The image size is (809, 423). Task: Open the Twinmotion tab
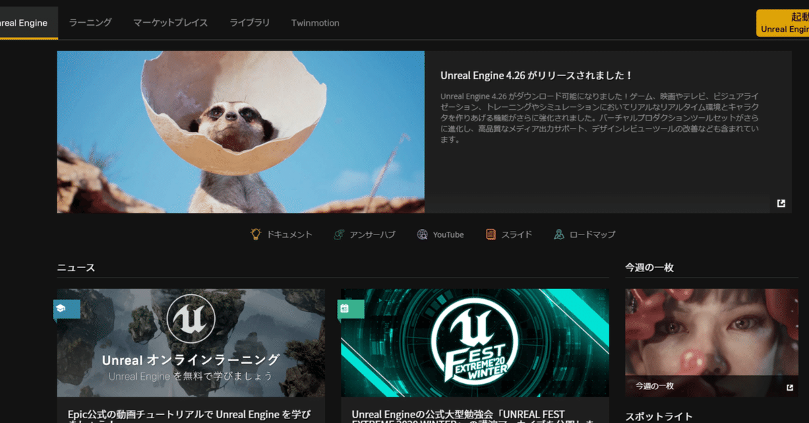click(x=315, y=23)
